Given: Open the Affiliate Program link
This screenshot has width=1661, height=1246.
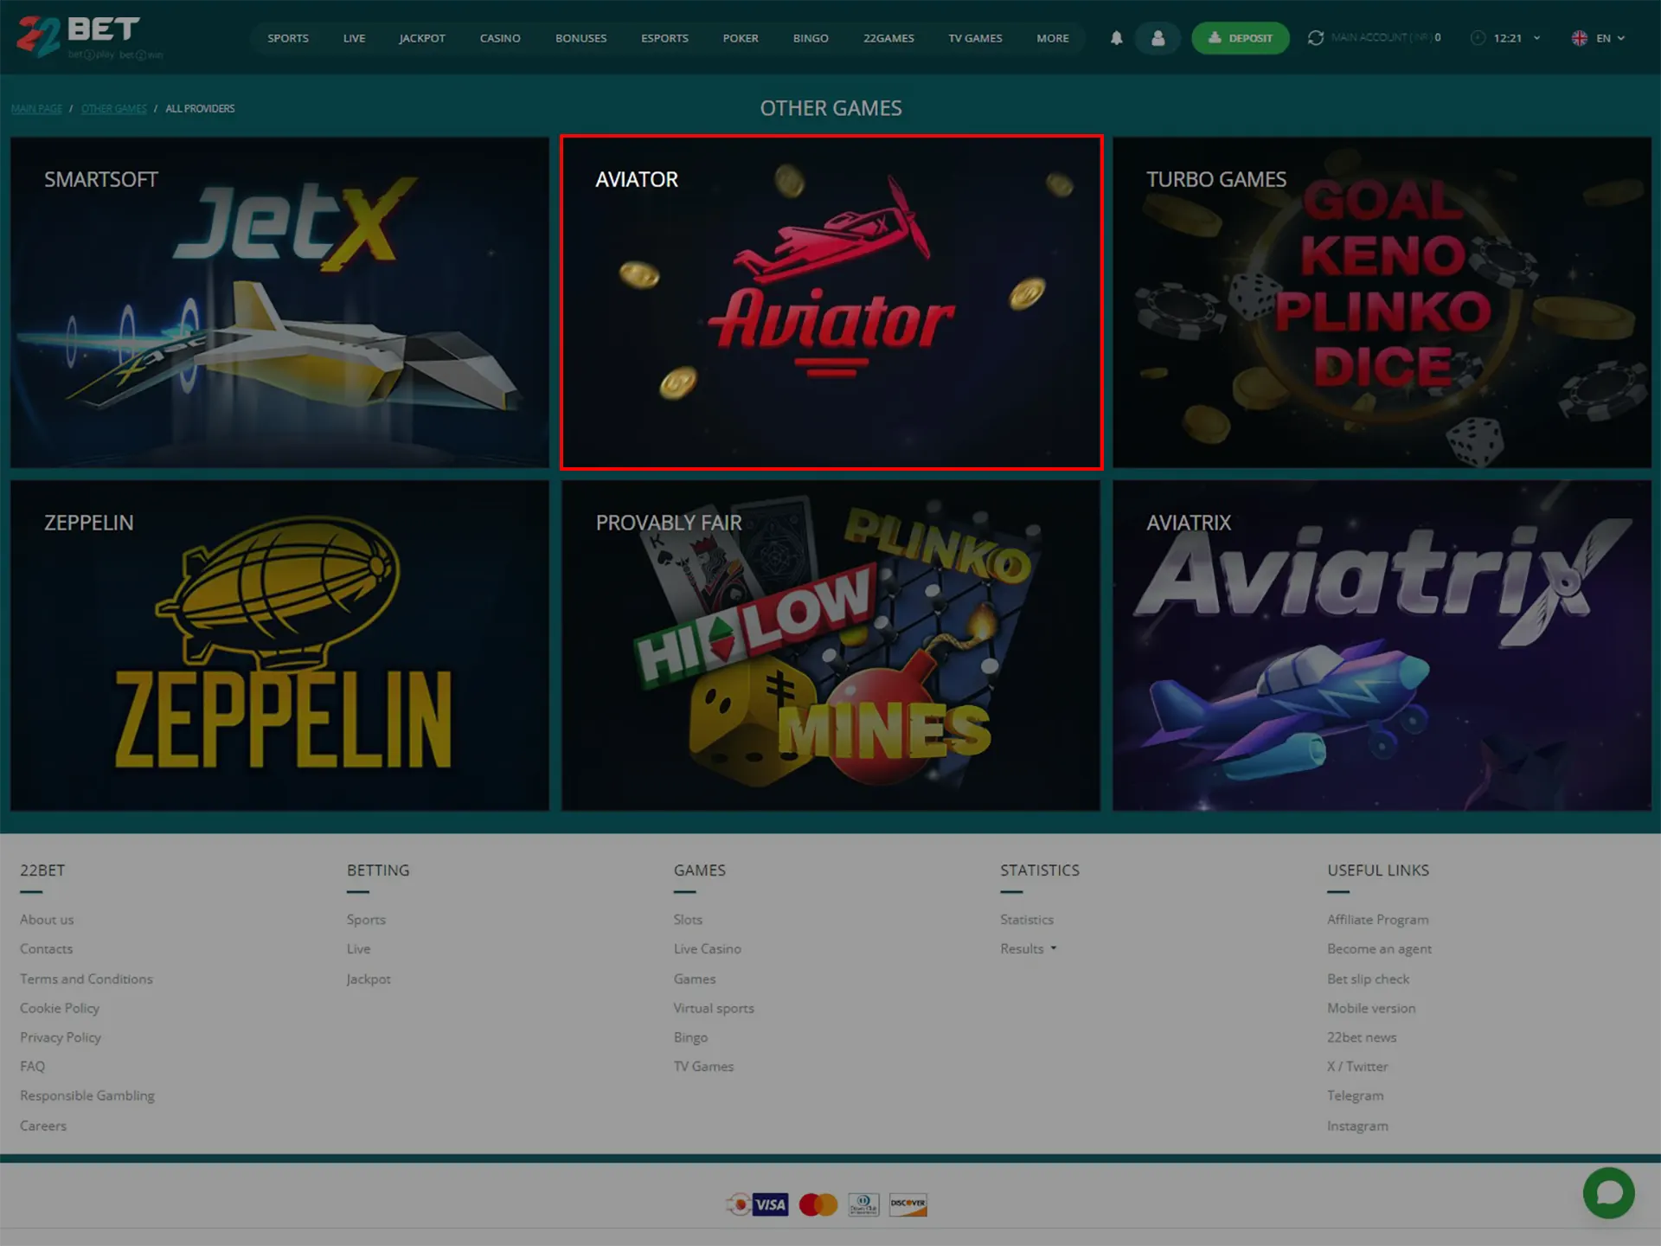Looking at the screenshot, I should click(x=1378, y=920).
